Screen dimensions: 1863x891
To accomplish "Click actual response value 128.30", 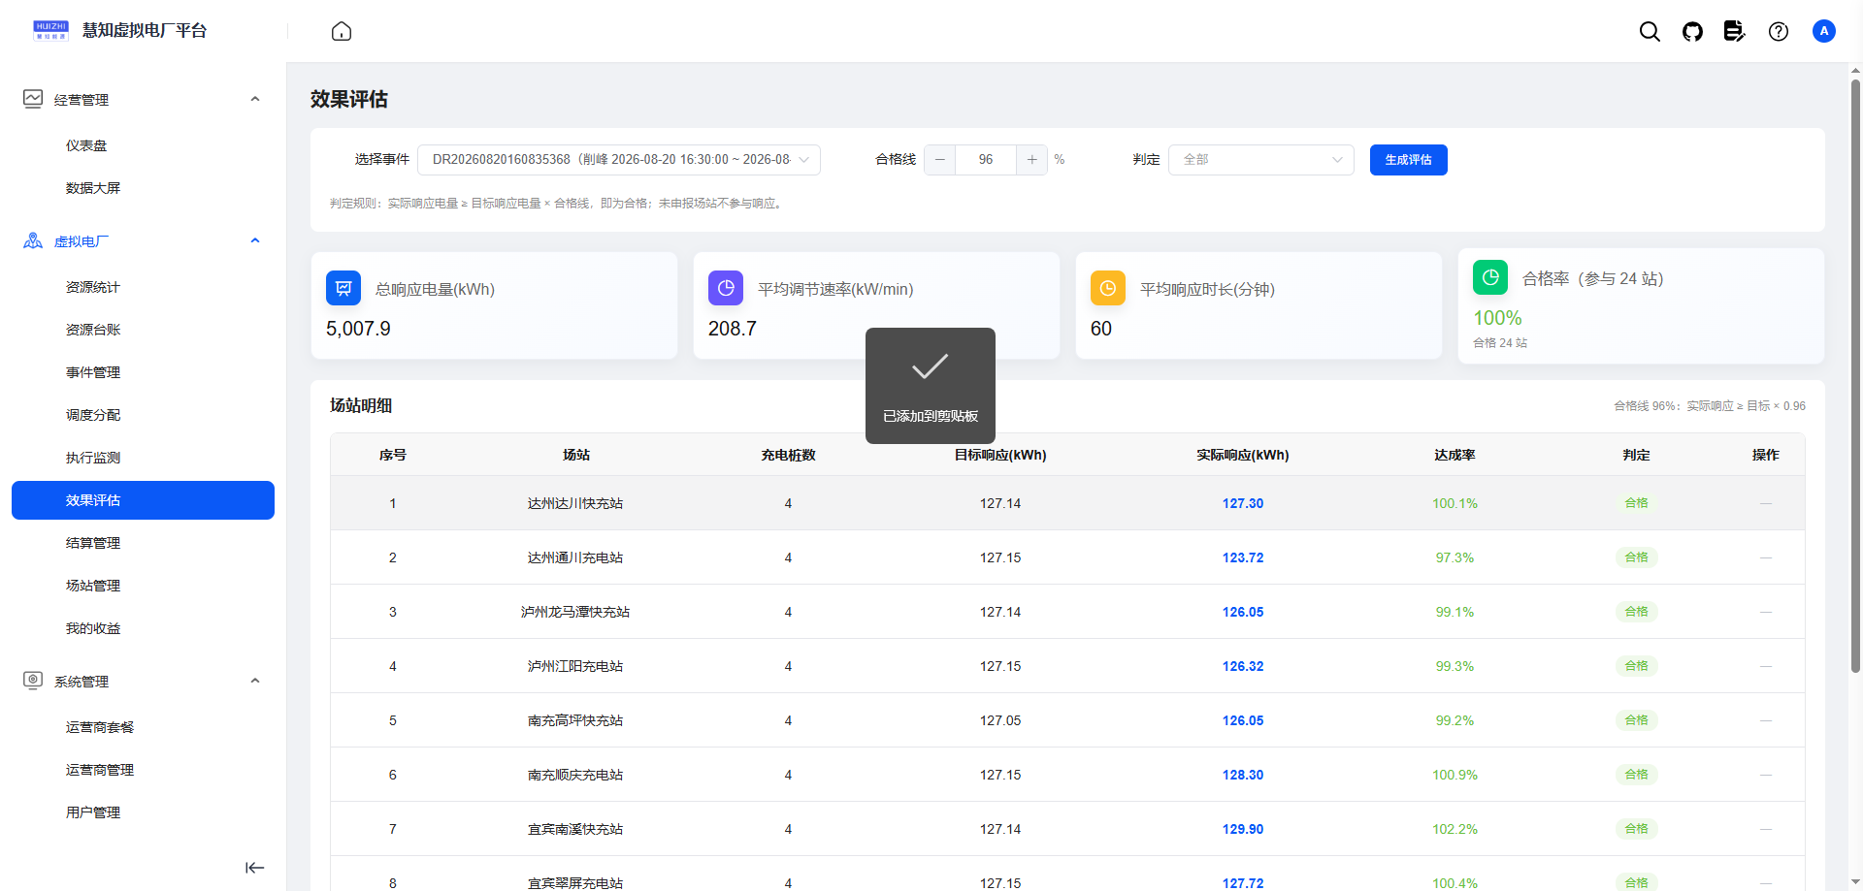I will 1243,775.
